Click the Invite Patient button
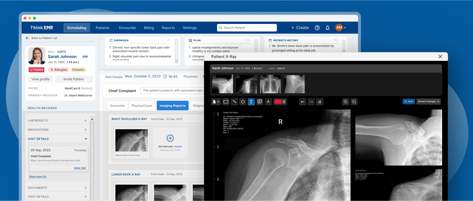The width and height of the screenshot is (473, 201). pos(74,79)
